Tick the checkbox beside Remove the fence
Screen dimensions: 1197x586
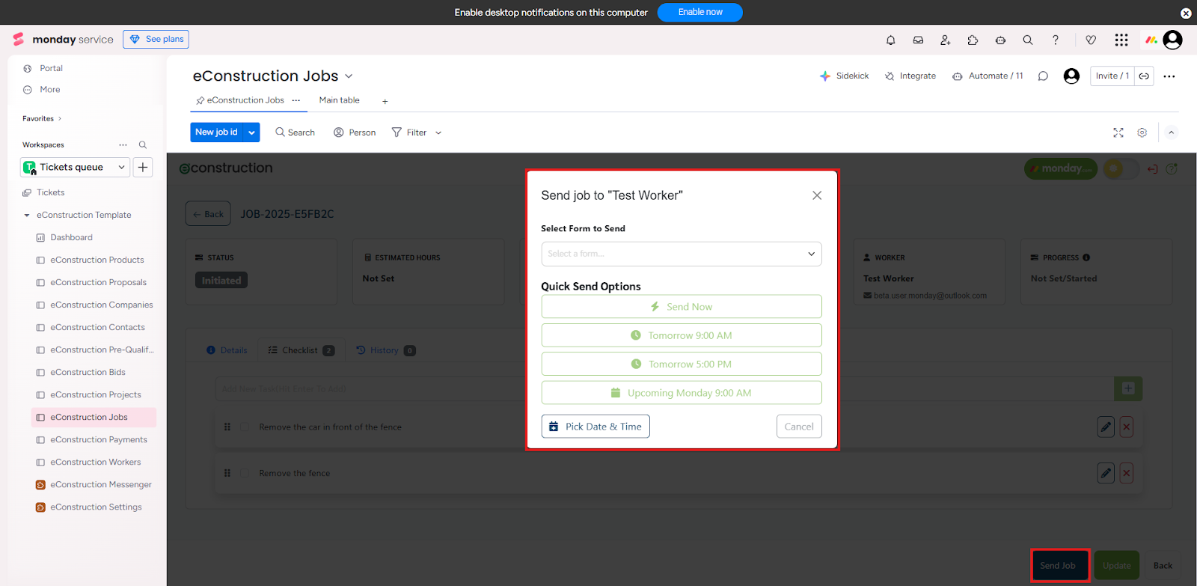[x=245, y=473]
